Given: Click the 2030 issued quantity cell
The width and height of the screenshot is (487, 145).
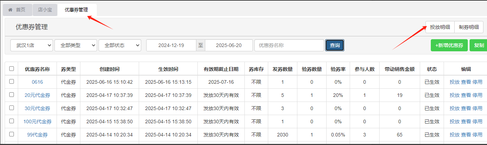Looking at the screenshot, I should [282, 135].
